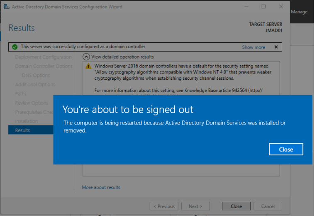Click the green success checkmark icon
The width and height of the screenshot is (315, 216).
click(x=15, y=47)
